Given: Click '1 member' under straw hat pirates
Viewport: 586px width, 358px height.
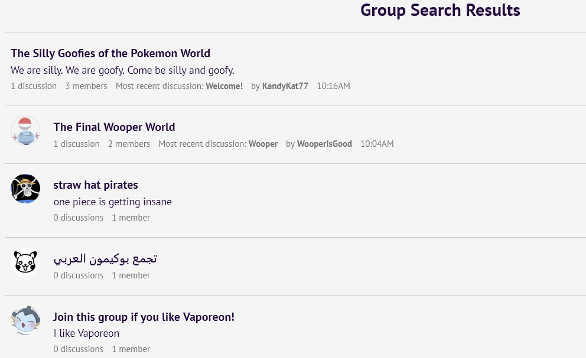Looking at the screenshot, I should 131,217.
